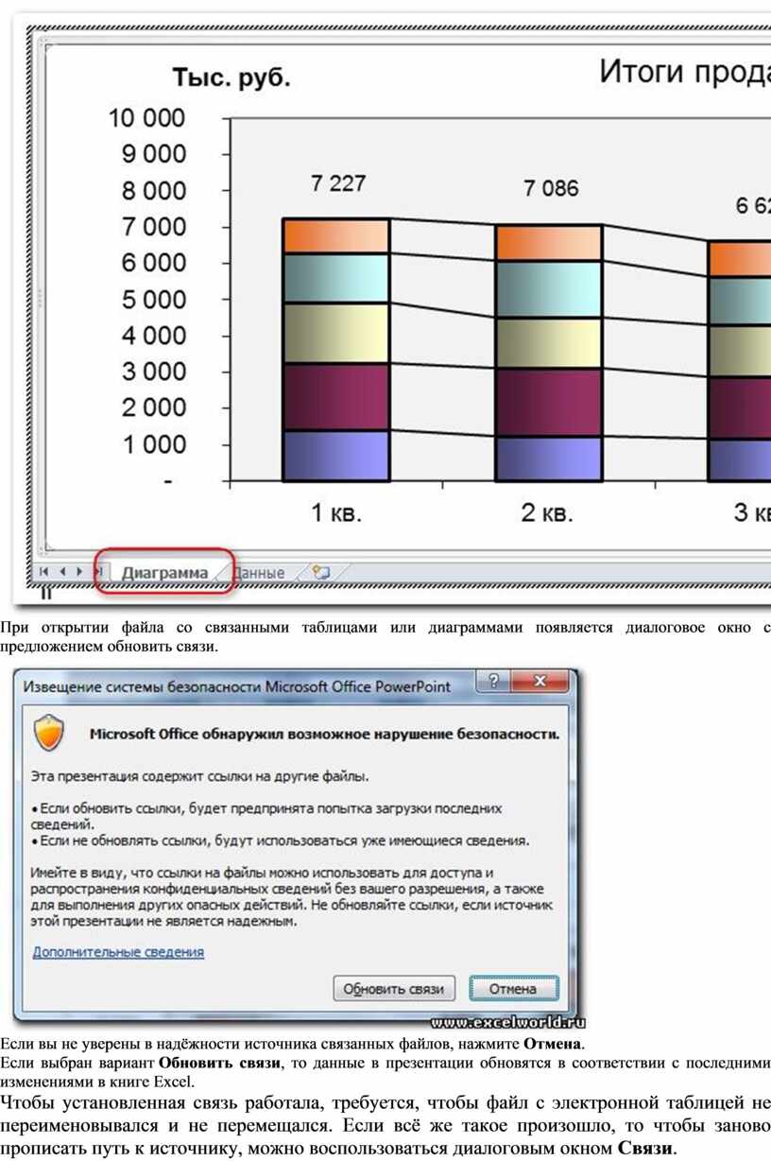771x1161 pixels.
Task: Click the Отмена button
Action: [513, 989]
